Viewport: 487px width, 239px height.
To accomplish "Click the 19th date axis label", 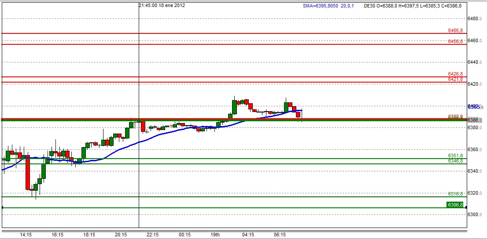I will 215,235.
